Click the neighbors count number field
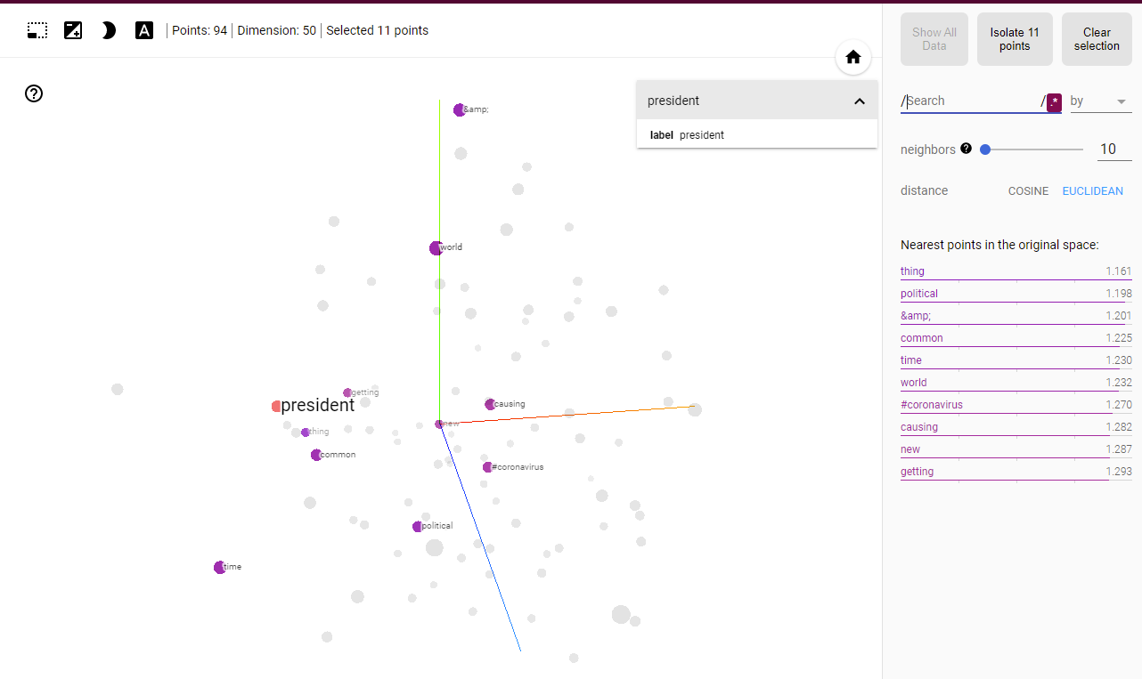Image resolution: width=1142 pixels, height=679 pixels. [1113, 150]
